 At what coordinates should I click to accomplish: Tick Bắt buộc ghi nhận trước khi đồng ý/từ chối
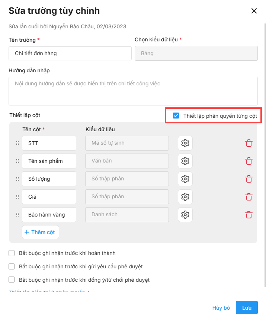tap(12, 280)
